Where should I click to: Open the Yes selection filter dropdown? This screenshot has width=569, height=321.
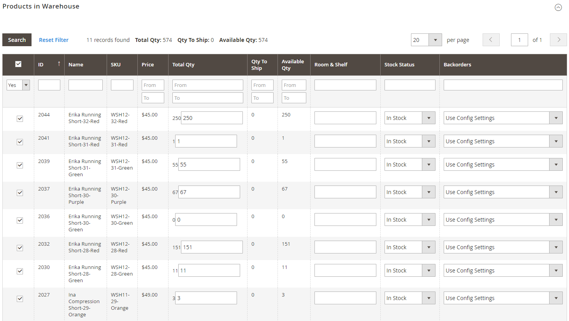coord(18,85)
